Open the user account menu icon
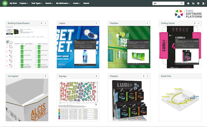This screenshot has width=207, height=127. point(204,3)
